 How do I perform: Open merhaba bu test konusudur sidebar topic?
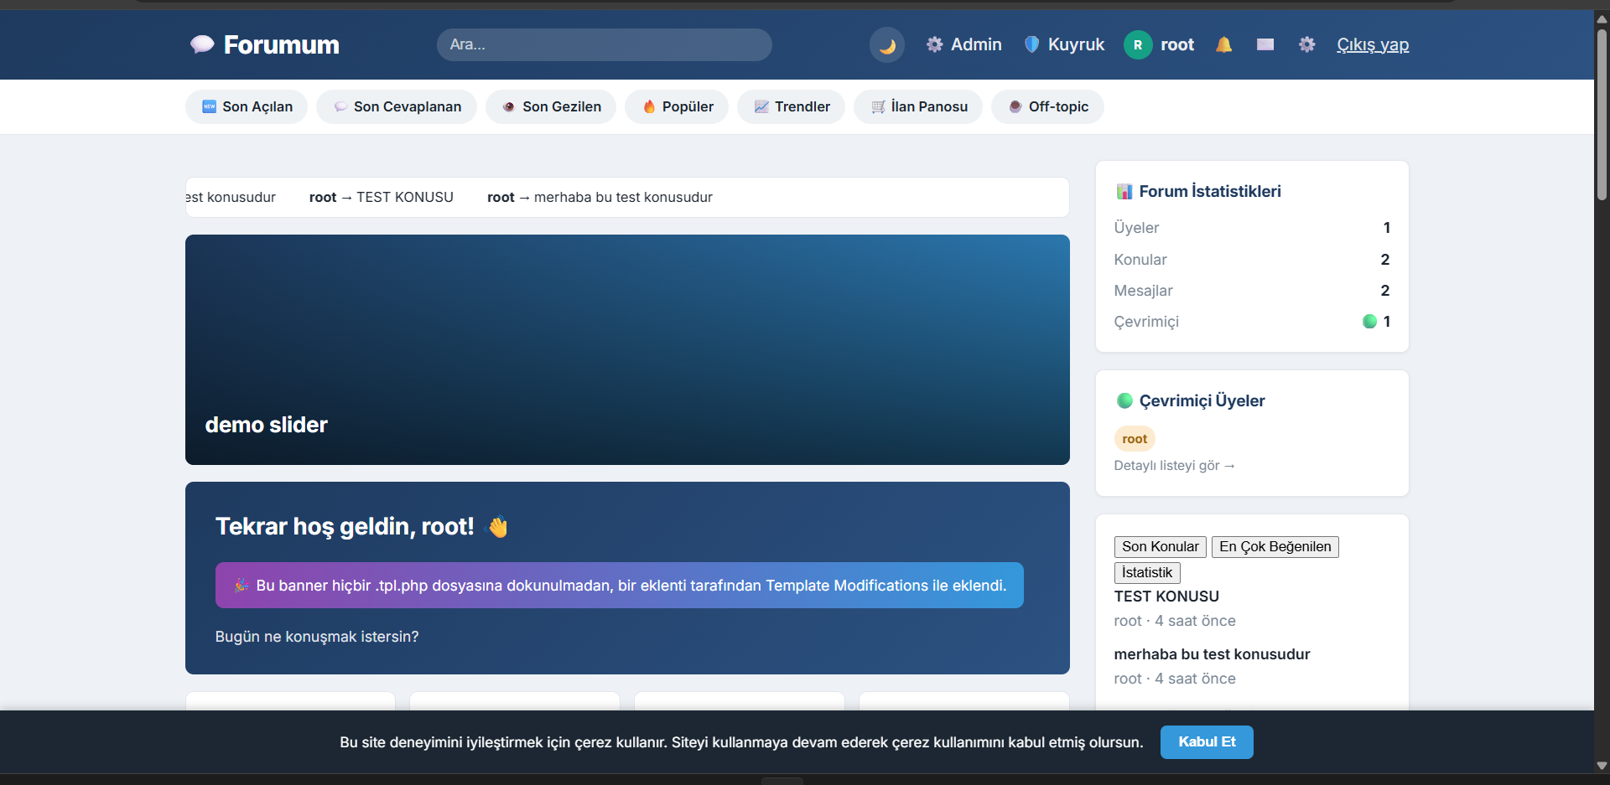[x=1212, y=654]
